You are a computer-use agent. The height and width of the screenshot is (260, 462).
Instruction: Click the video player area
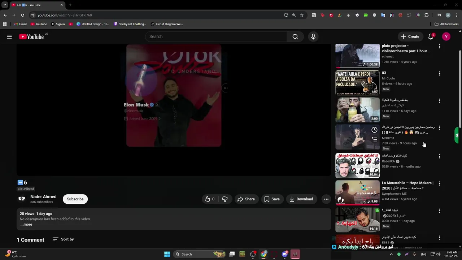point(174,110)
